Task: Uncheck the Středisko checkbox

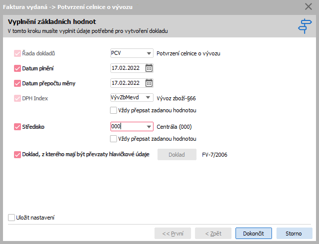Action: pyautogui.click(x=18, y=127)
